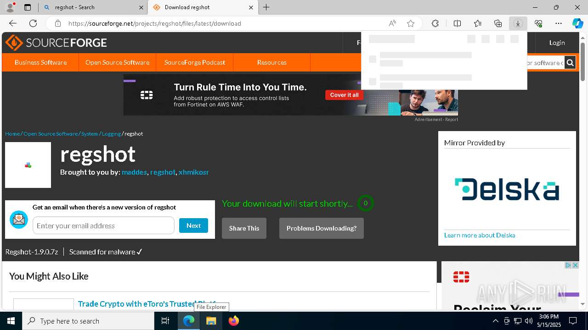The image size is (588, 330).
Task: Open the tab actions menu icon
Action: (28, 7)
